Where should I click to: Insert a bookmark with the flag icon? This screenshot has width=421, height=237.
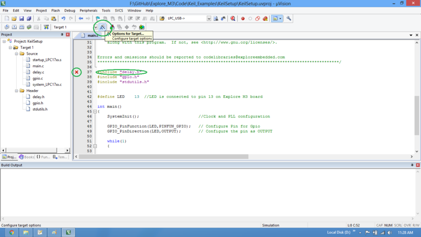tap(98, 18)
